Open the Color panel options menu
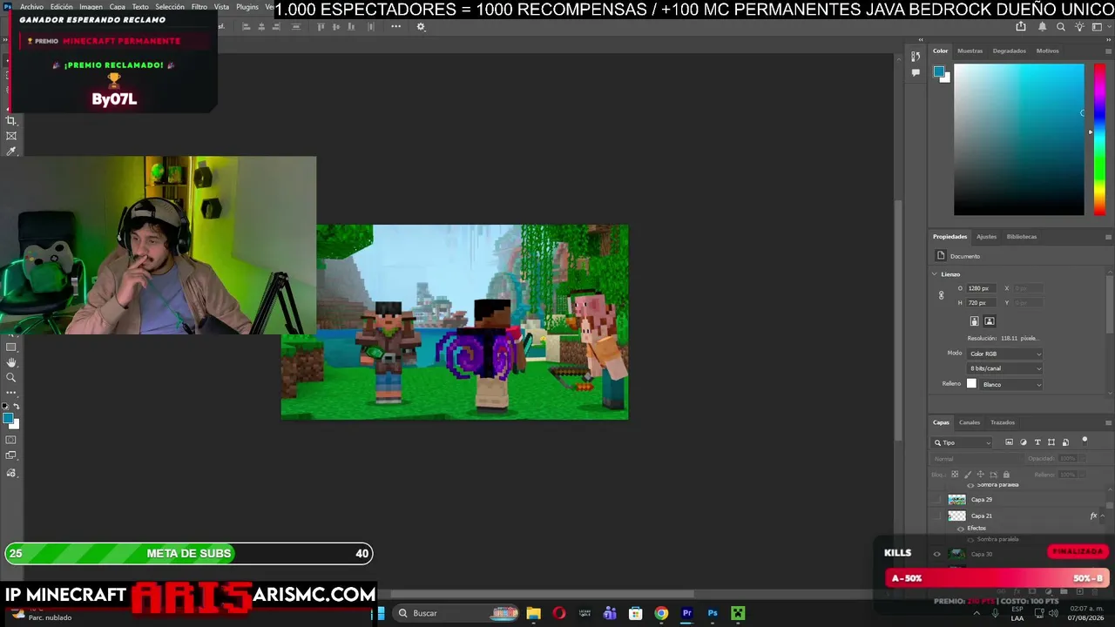The image size is (1115, 627). [1108, 51]
